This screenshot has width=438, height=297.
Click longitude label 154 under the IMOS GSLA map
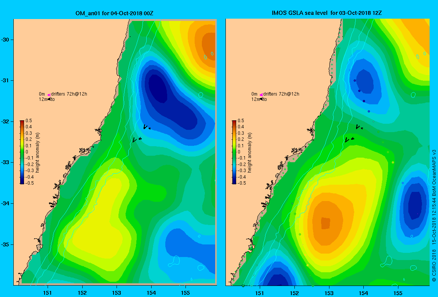tap(363, 293)
